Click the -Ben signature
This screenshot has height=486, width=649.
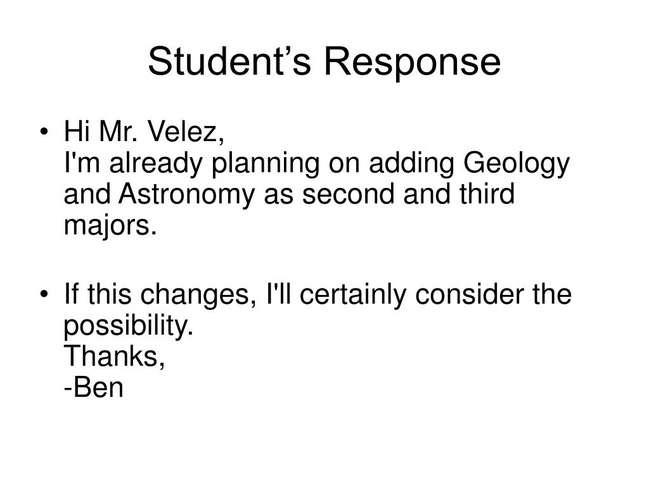[x=94, y=388]
